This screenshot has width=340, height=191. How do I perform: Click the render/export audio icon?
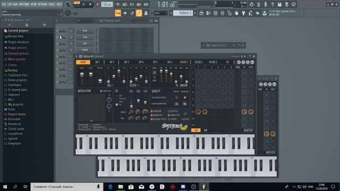[286, 4]
